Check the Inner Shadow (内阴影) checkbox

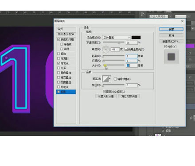click(58, 58)
